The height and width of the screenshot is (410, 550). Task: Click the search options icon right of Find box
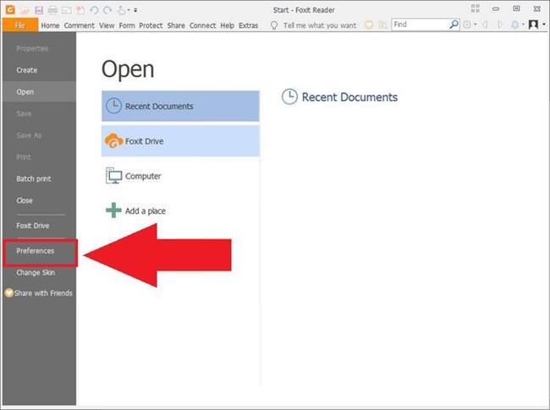pyautogui.click(x=467, y=25)
